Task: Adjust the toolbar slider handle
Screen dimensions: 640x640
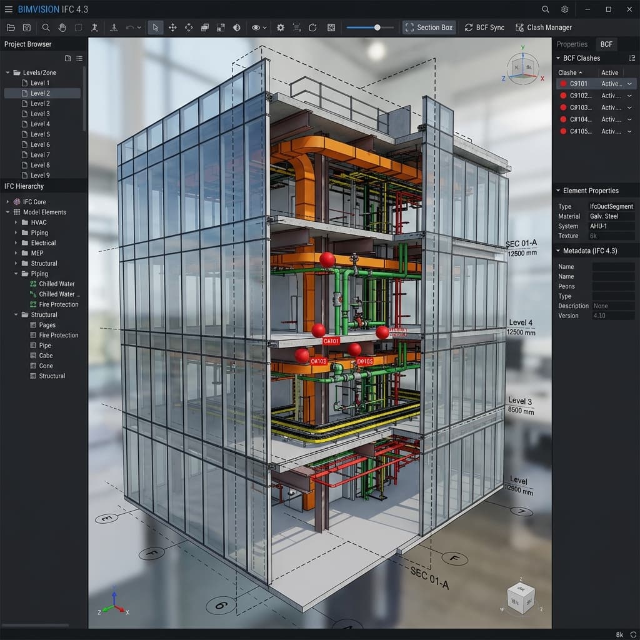Action: (377, 27)
